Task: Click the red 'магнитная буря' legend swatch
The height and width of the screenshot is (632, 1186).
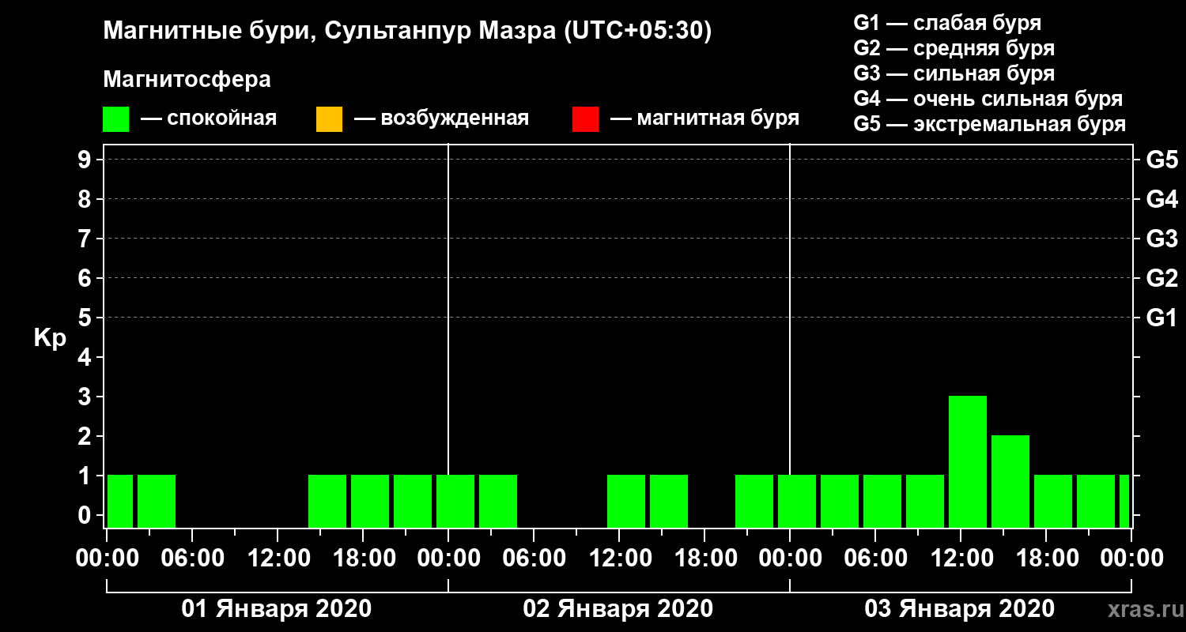Action: [585, 119]
